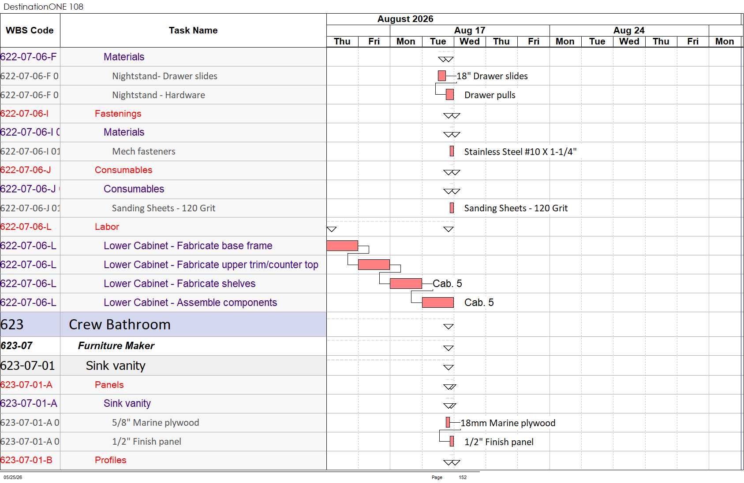Click the Gantt bar in the 622-07-06-J 01 row

pyautogui.click(x=452, y=208)
